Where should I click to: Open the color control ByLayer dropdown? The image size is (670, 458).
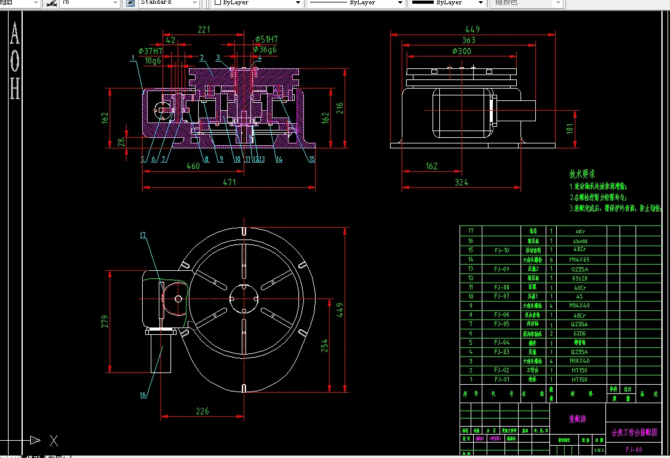pyautogui.click(x=298, y=3)
